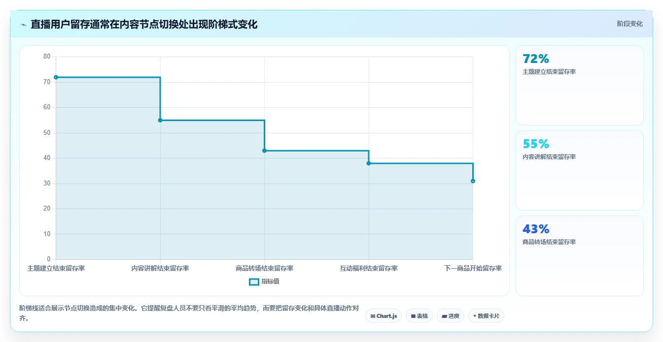Click the 内容讲解结束留存率 data point at 55
663x342 pixels.
tap(160, 120)
